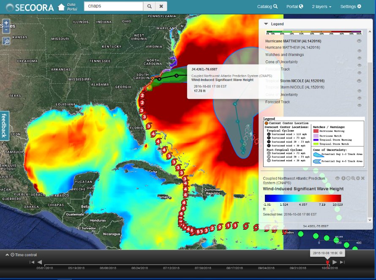
Task: Open the Catalog menu
Action: pyautogui.click(x=267, y=7)
